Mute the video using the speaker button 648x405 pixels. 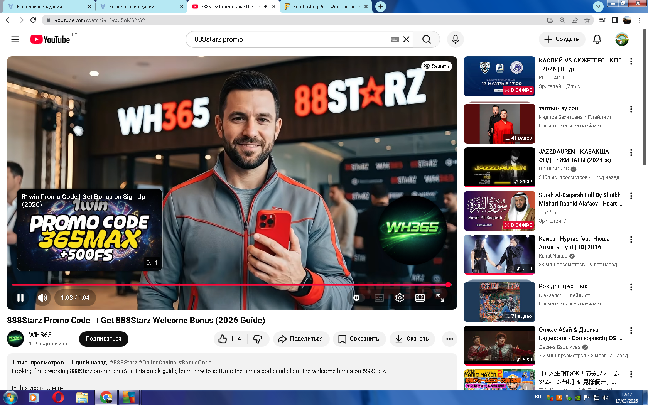pos(42,298)
